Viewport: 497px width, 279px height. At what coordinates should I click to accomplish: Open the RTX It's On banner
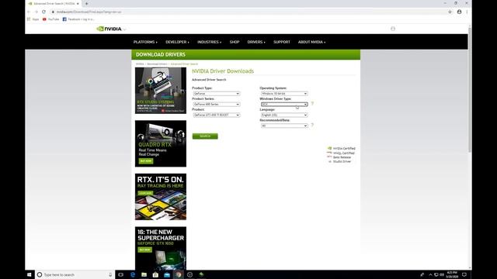pos(161,197)
